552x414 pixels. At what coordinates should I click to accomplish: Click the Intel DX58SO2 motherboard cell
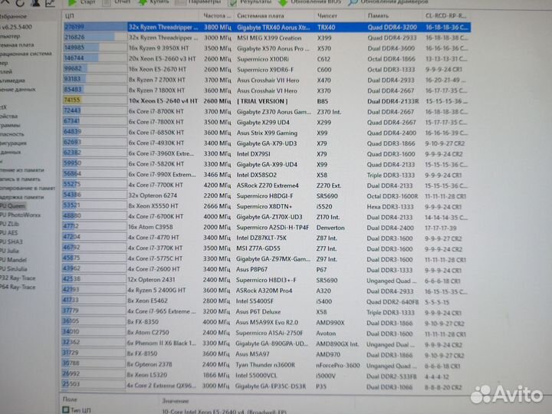point(257,175)
